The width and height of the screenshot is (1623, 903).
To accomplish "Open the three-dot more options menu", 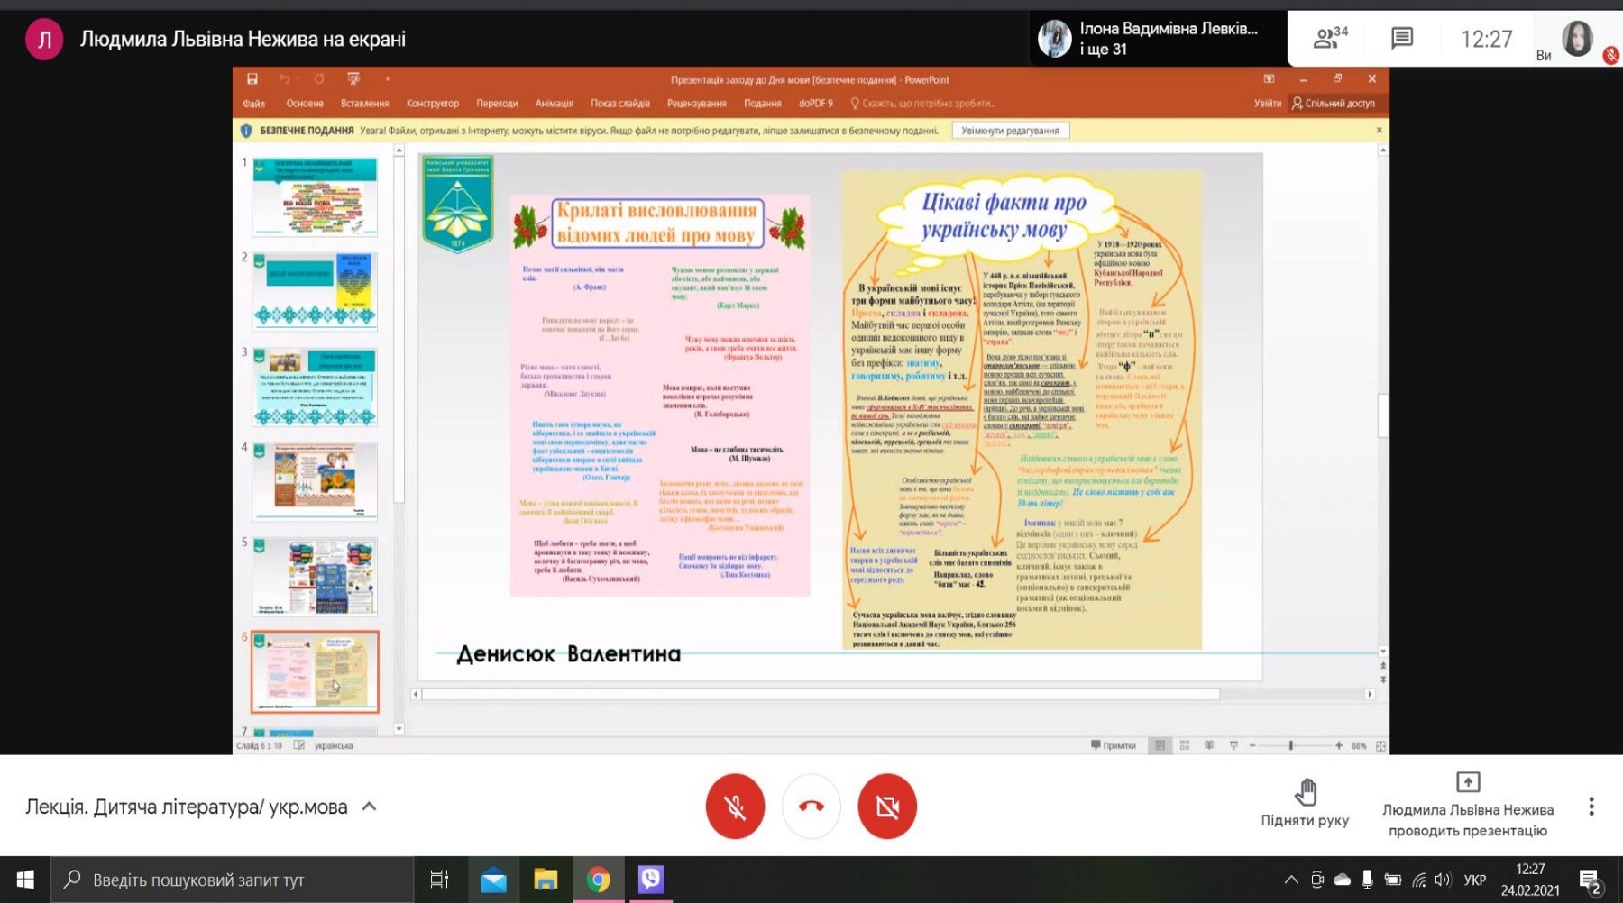I will point(1591,807).
